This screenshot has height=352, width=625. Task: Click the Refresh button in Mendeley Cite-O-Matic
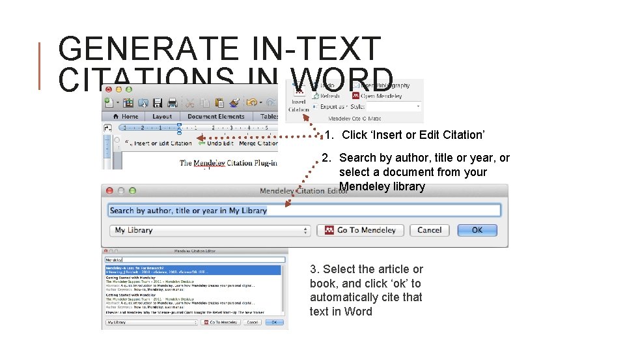pos(326,96)
